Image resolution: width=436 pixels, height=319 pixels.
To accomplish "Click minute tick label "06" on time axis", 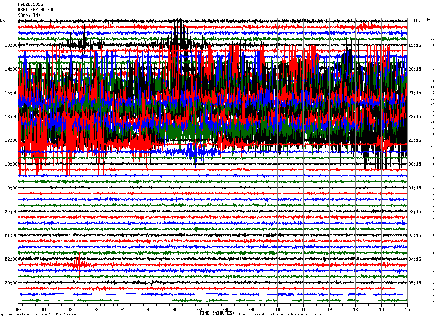I will pyautogui.click(x=174, y=309).
